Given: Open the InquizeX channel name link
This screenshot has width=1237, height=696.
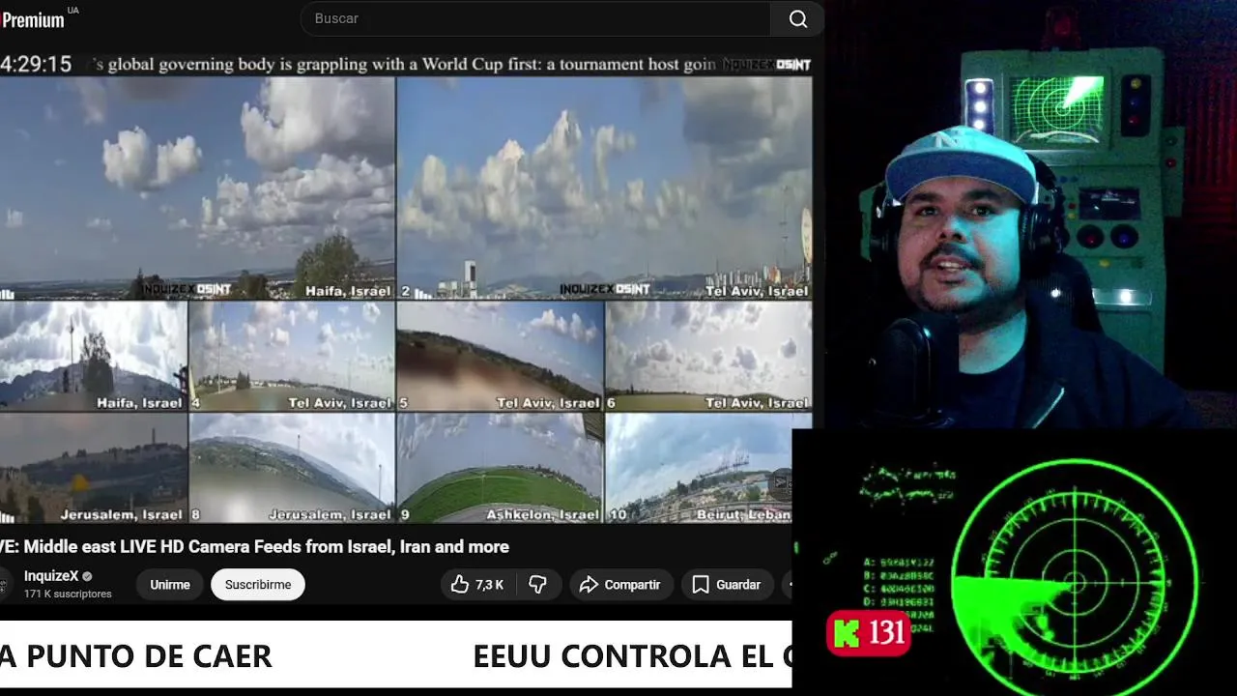Looking at the screenshot, I should (51, 576).
